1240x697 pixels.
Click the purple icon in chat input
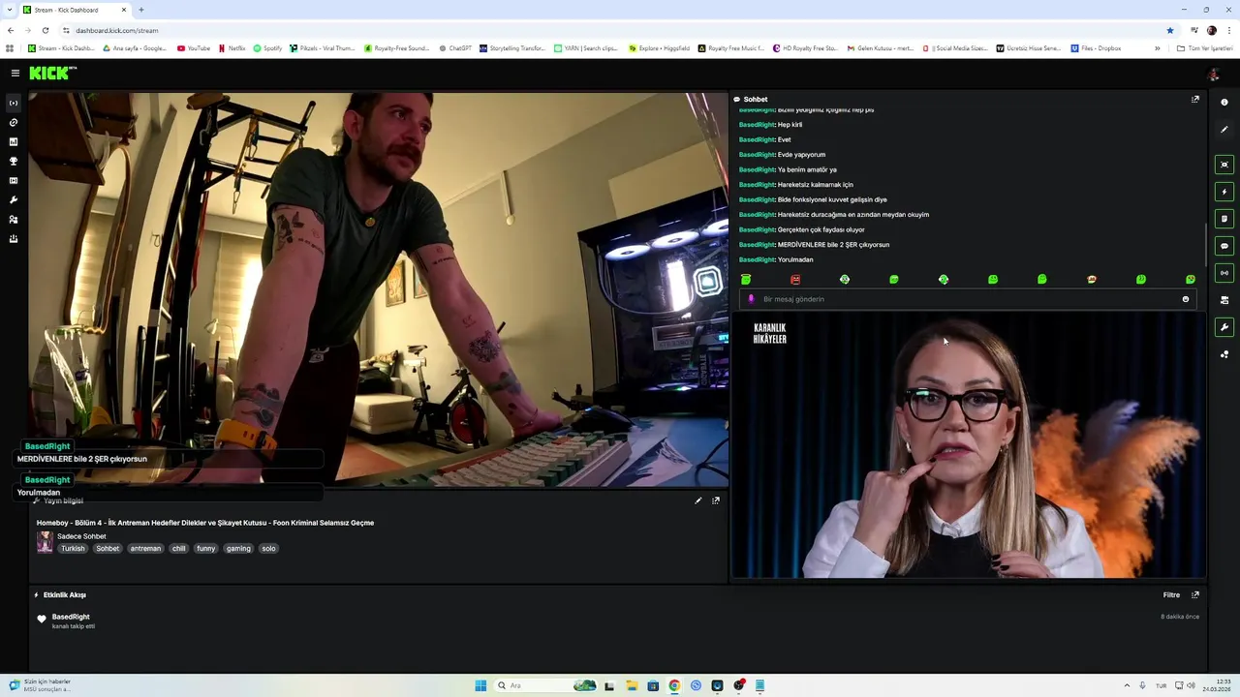[751, 299]
